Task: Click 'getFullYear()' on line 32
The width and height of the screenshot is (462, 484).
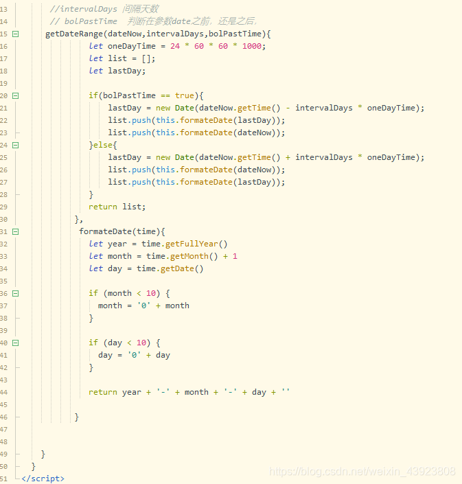Action: 196,244
